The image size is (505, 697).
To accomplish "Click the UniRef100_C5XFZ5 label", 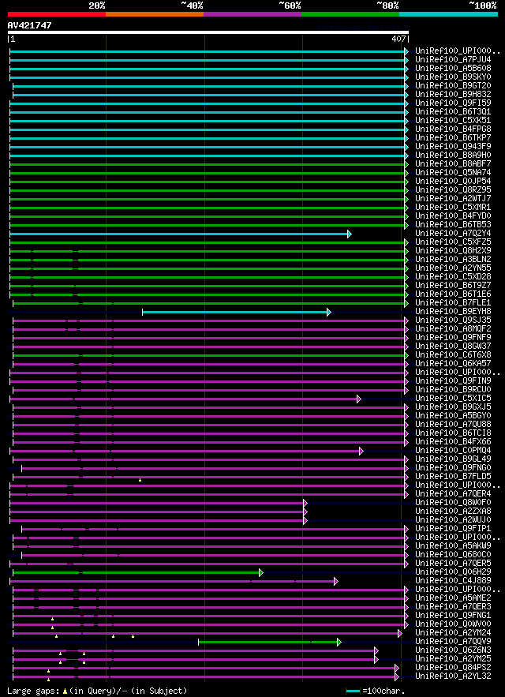I will tap(453, 242).
